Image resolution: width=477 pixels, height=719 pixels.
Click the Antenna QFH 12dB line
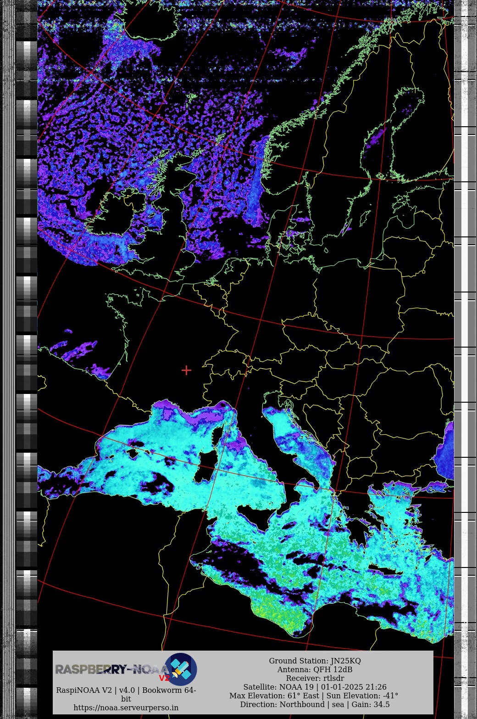click(315, 669)
